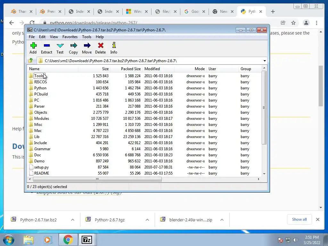Sort file list by Name column

53,69
